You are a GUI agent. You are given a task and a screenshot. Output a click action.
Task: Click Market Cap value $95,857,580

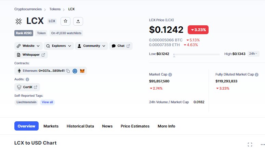[159, 81]
